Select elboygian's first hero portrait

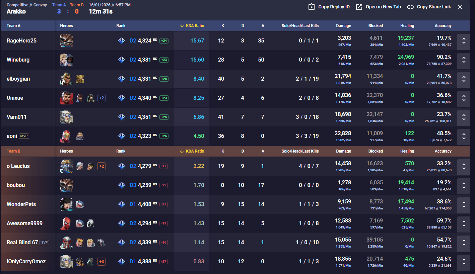click(67, 79)
